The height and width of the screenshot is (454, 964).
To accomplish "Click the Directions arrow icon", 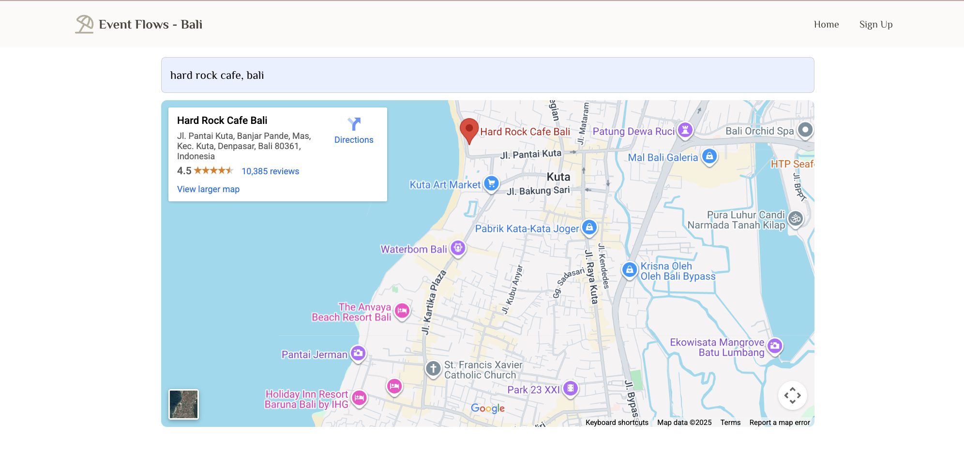I will pos(354,124).
